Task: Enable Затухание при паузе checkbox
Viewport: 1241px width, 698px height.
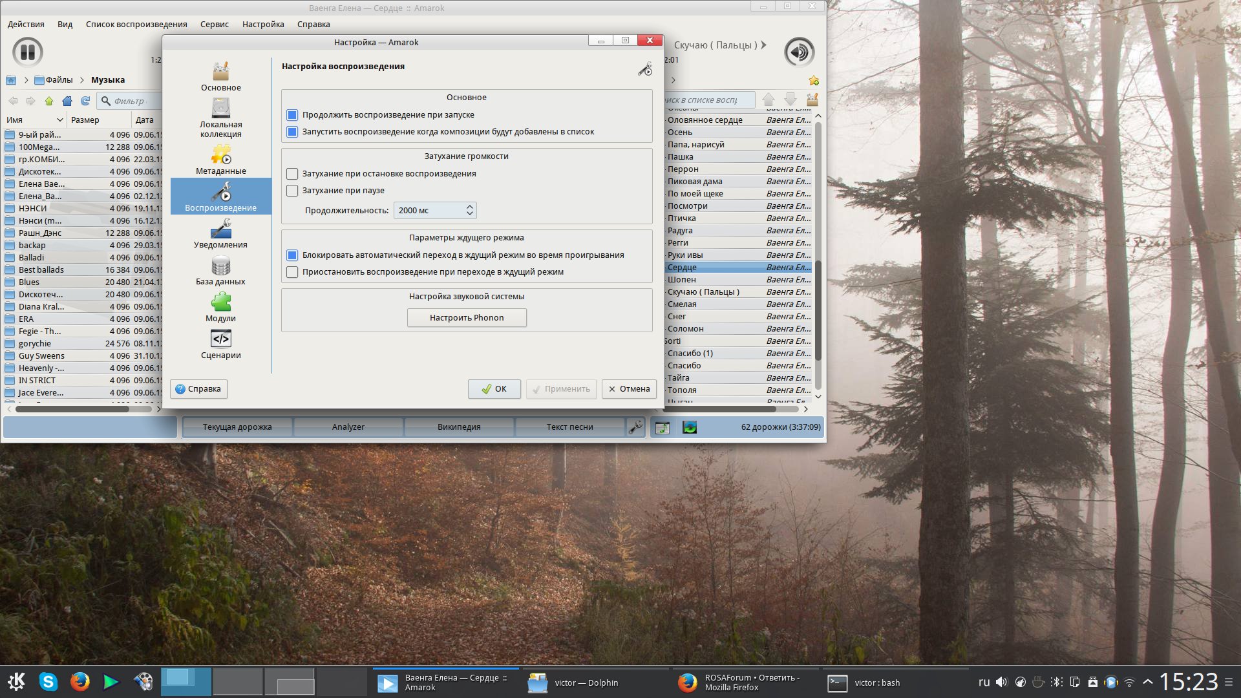Action: pos(292,191)
